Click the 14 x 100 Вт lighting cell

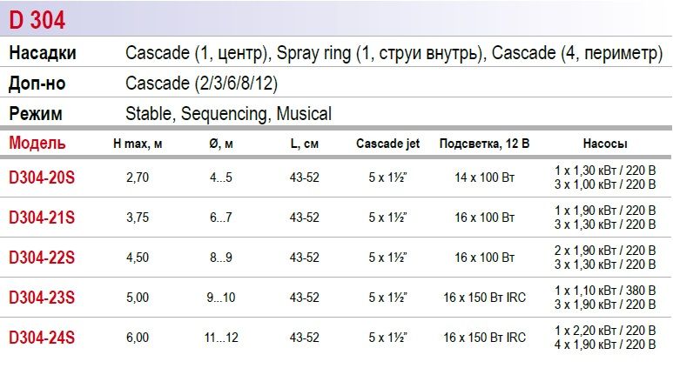tap(484, 177)
